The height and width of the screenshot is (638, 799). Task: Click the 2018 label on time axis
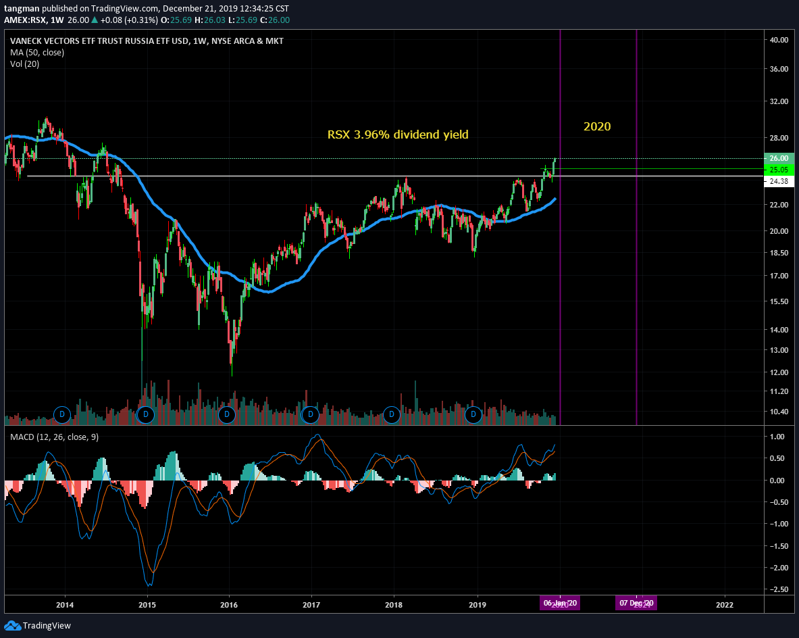pos(393,605)
